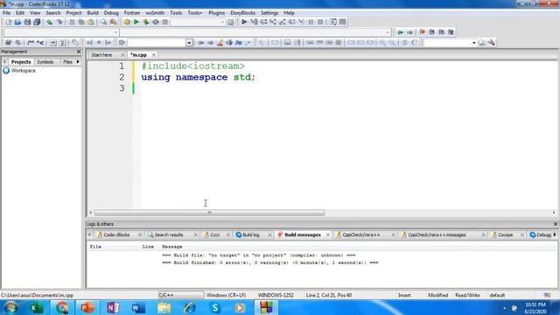
Task: Open the CppCheck/Vera++ messages tab
Action: (437, 234)
